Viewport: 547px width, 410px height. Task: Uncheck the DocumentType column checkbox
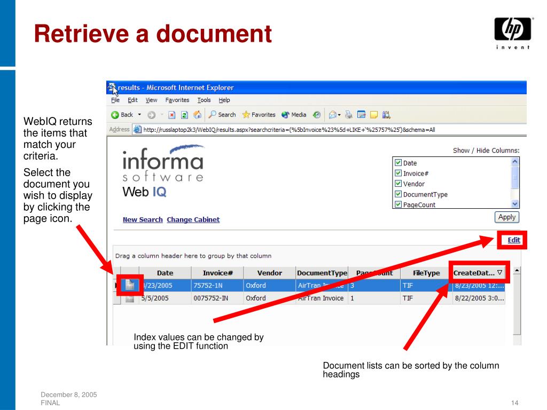pos(398,194)
